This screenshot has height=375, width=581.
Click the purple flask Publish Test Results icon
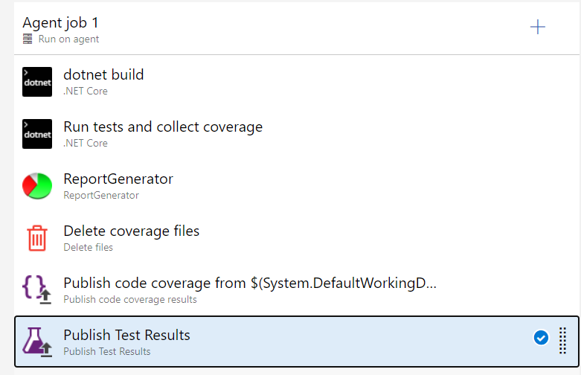[x=37, y=342]
